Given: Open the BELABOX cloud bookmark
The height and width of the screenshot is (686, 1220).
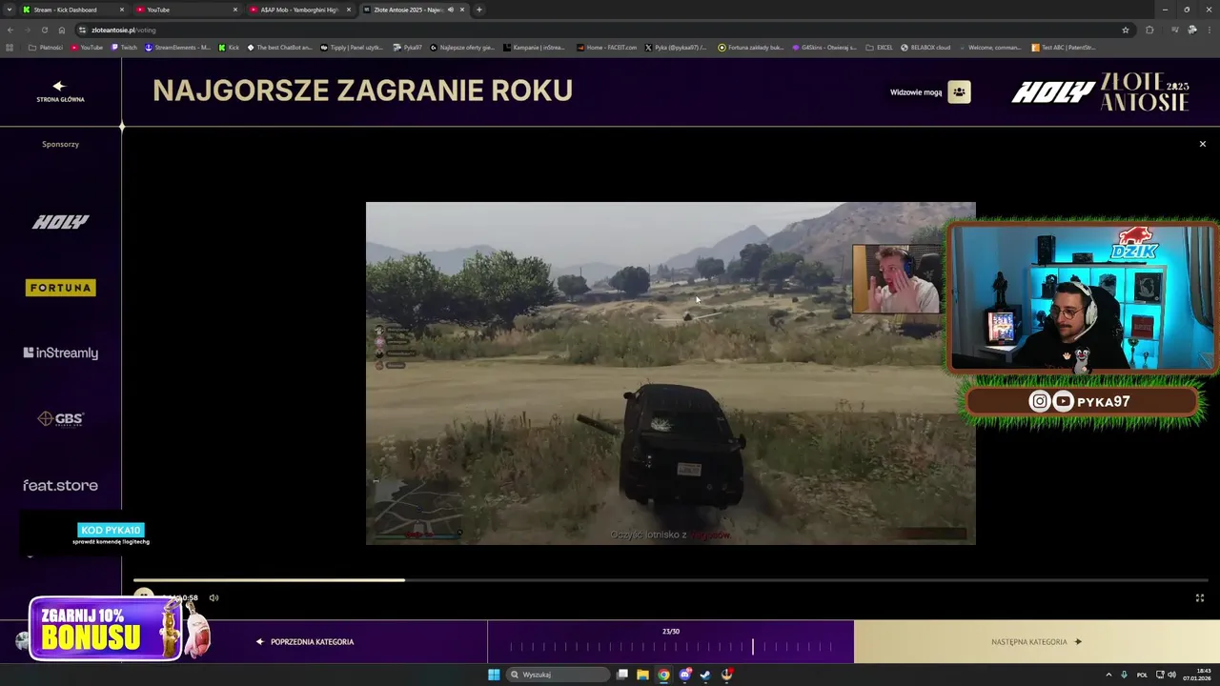Looking at the screenshot, I should point(925,48).
